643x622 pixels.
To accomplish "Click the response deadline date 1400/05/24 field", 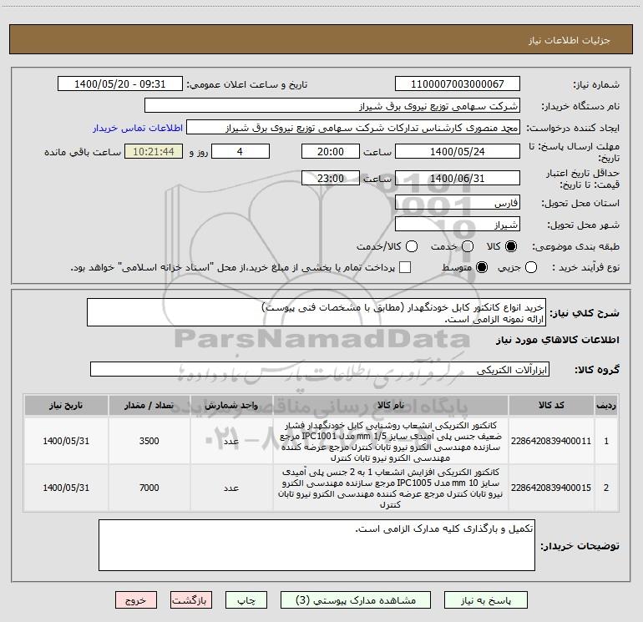I will point(458,151).
